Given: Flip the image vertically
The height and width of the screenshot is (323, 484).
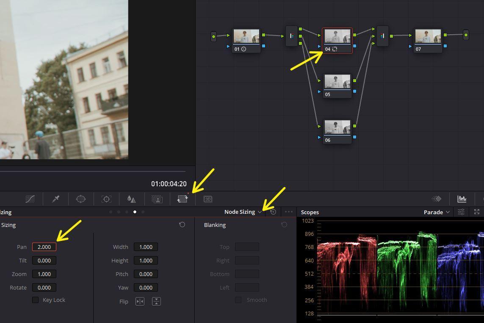Looking at the screenshot, I should click(x=156, y=301).
